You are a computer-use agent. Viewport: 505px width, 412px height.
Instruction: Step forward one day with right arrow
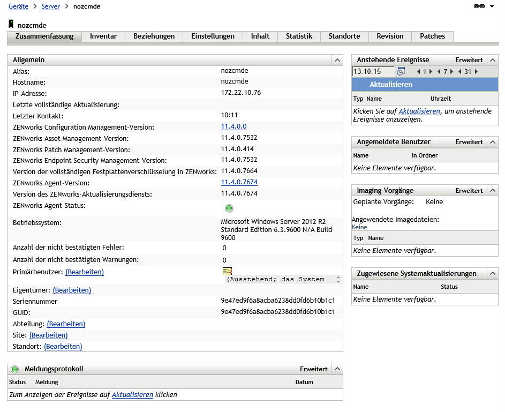point(431,72)
